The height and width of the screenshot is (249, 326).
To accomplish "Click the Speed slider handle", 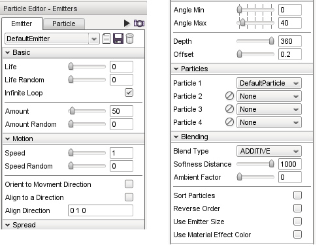I will click(71, 153).
